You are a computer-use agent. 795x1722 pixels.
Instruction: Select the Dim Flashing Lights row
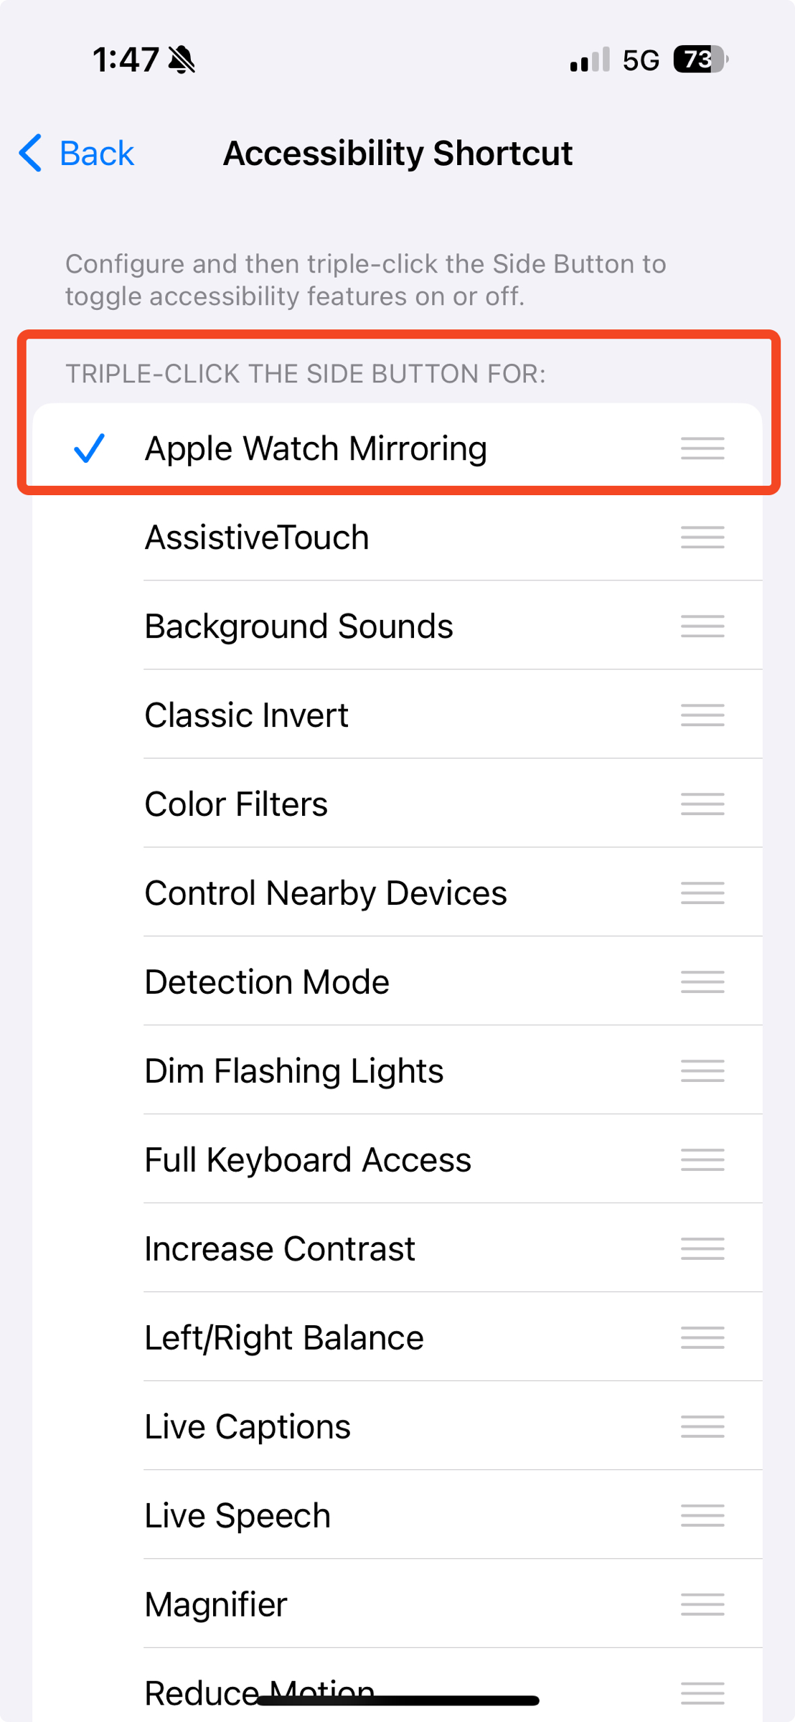click(294, 1071)
